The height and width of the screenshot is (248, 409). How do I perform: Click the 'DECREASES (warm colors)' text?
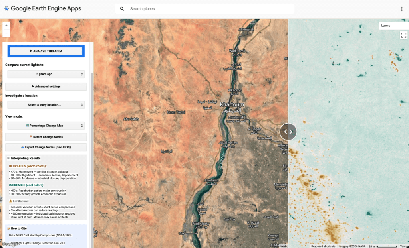[x=28, y=166]
